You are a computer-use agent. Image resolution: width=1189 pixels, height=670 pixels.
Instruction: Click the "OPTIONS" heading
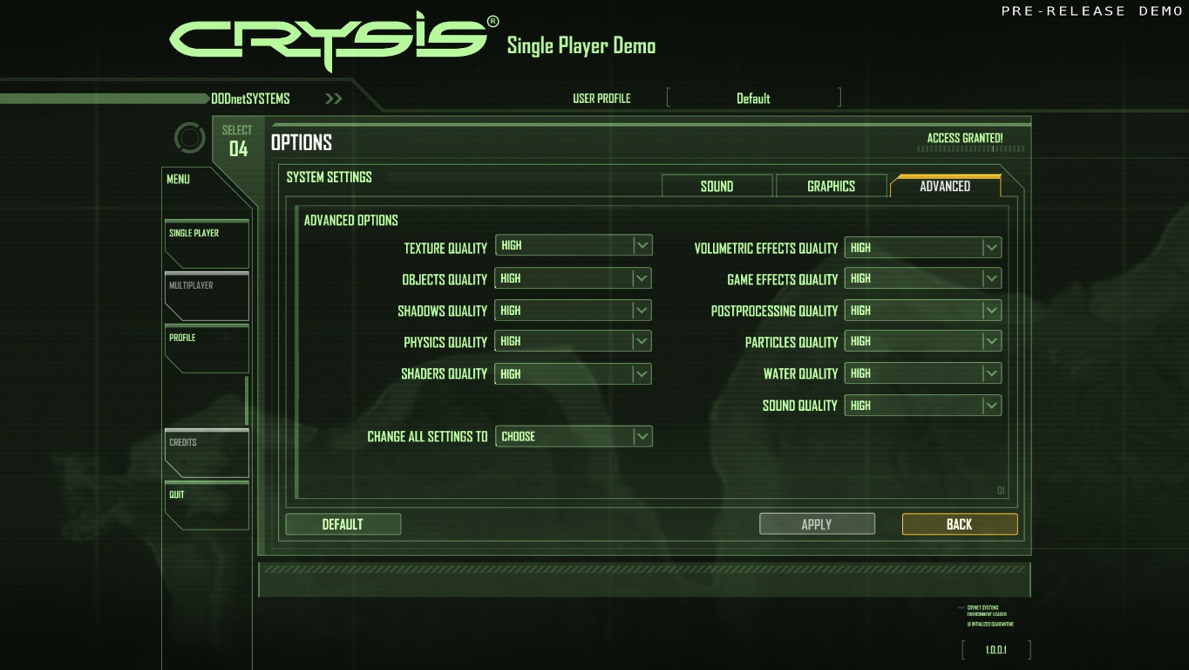(x=302, y=142)
